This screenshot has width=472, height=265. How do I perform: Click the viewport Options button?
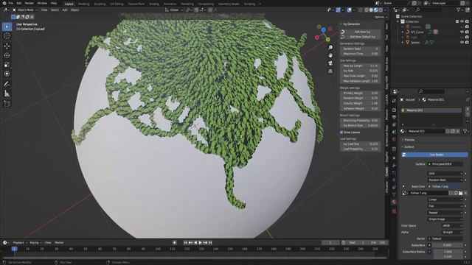pyautogui.click(x=381, y=17)
